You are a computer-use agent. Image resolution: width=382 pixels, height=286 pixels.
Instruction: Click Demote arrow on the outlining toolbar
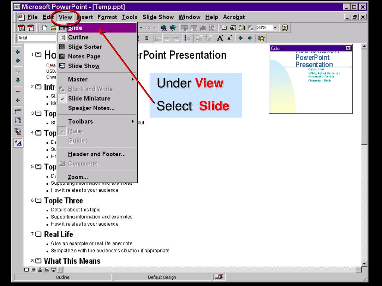tap(18, 61)
